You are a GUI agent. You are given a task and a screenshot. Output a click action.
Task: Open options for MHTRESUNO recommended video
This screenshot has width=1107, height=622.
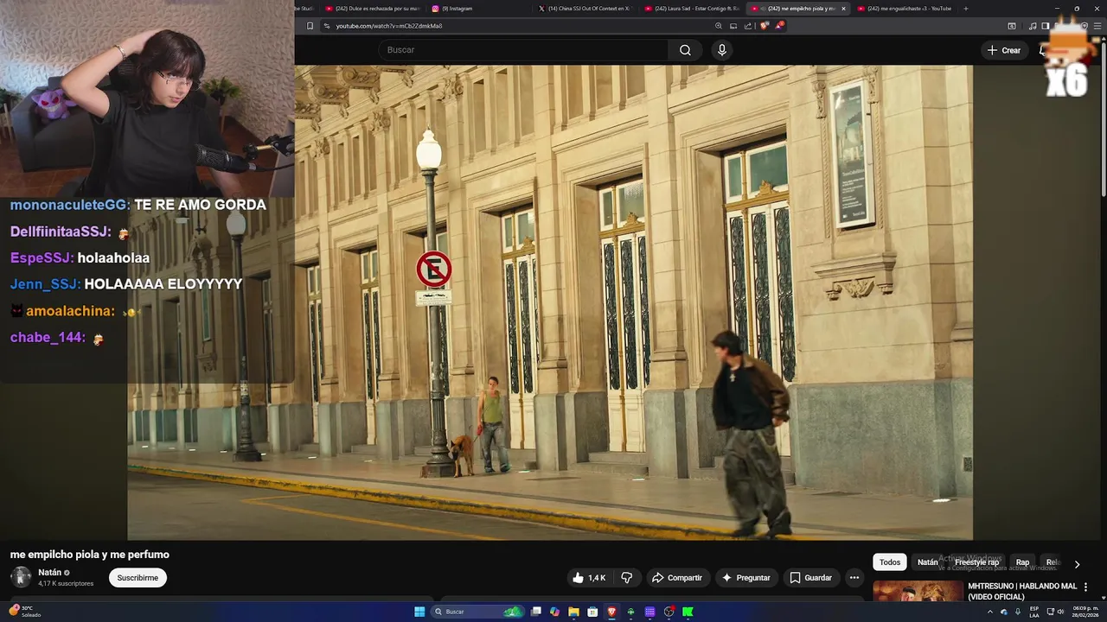coord(1085,587)
